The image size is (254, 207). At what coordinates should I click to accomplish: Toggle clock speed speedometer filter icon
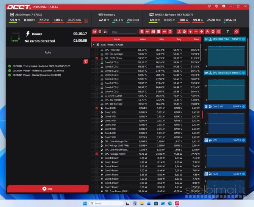click(207, 31)
